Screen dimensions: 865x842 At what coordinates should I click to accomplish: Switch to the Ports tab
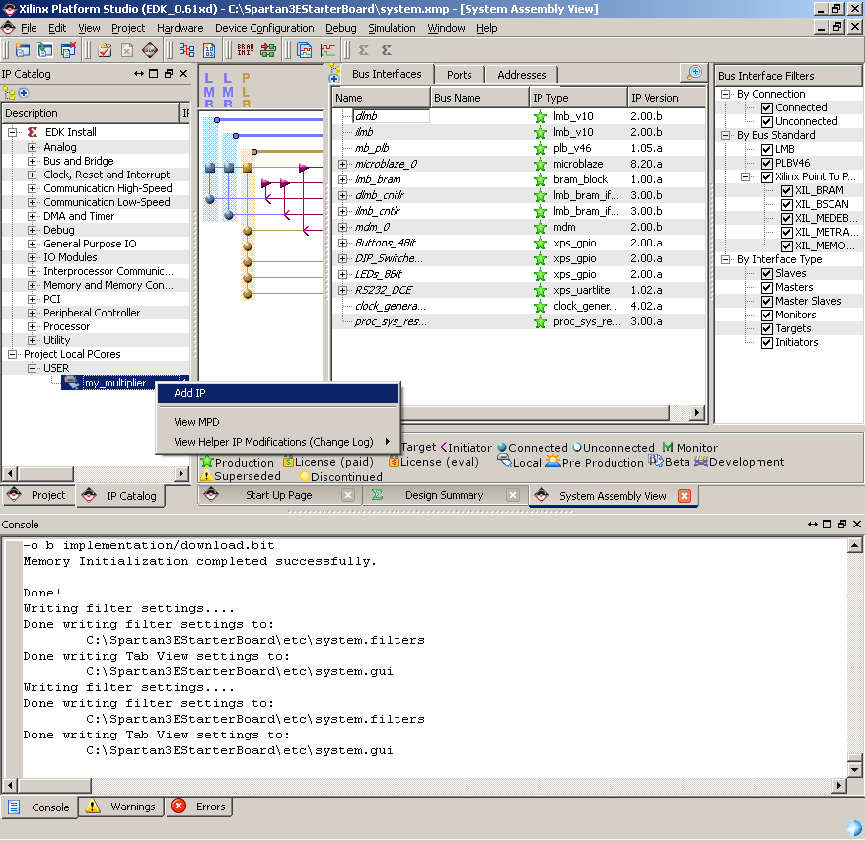coord(459,75)
